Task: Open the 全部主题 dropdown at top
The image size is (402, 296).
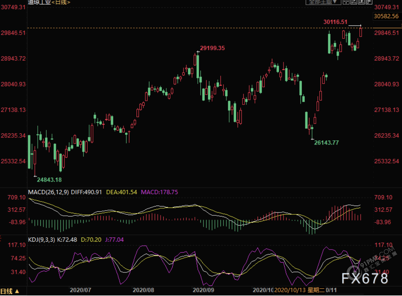Action: click(x=323, y=2)
